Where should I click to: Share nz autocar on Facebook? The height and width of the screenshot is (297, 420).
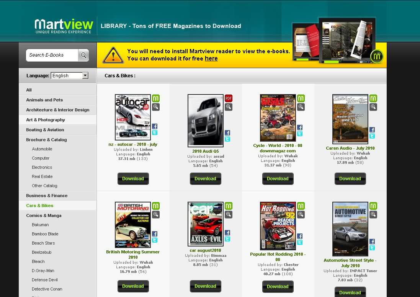tap(155, 126)
